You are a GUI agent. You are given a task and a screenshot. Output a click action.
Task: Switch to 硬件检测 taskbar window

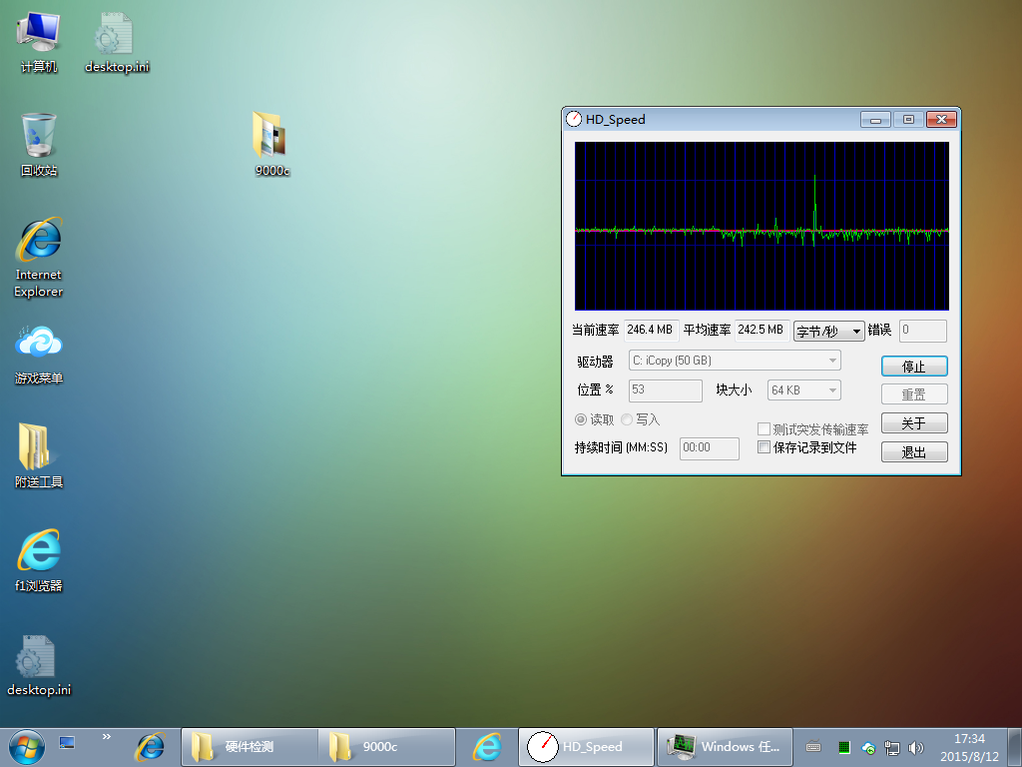point(250,747)
